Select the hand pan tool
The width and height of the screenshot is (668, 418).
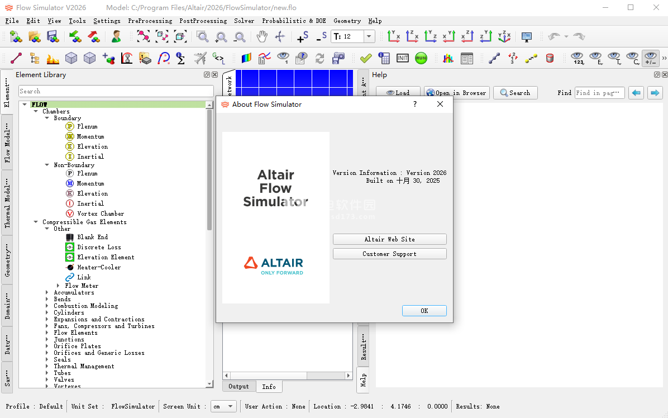(262, 37)
